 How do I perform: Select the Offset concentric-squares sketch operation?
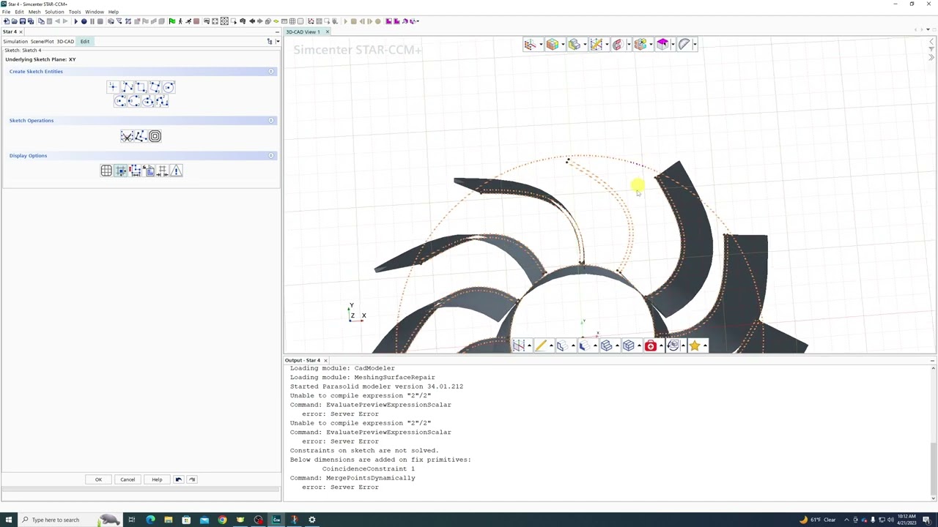point(155,136)
